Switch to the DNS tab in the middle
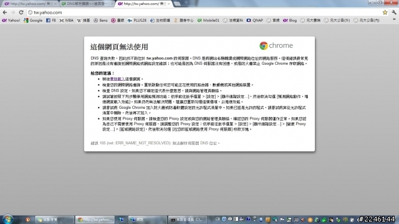Screen dimensions: 399x224 tap(87, 4)
